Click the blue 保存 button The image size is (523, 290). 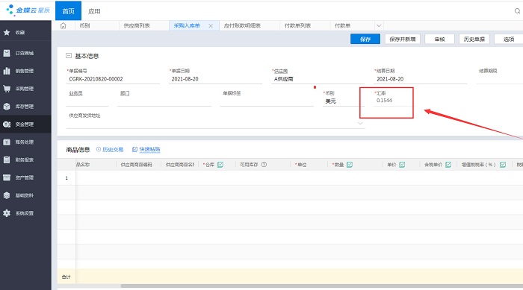tap(365, 39)
